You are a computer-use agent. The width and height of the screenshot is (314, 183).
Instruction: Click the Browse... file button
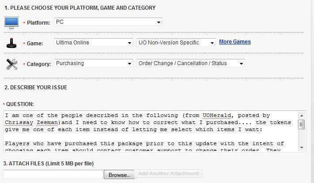[x=119, y=175]
